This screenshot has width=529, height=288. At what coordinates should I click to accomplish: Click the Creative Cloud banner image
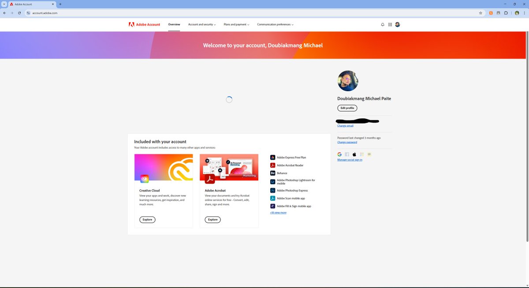pyautogui.click(x=164, y=167)
